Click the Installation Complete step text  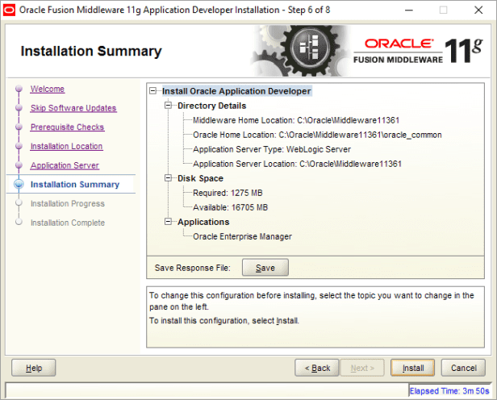[68, 223]
